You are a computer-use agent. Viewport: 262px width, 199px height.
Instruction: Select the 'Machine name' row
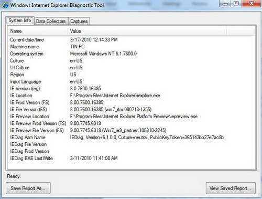(25, 47)
